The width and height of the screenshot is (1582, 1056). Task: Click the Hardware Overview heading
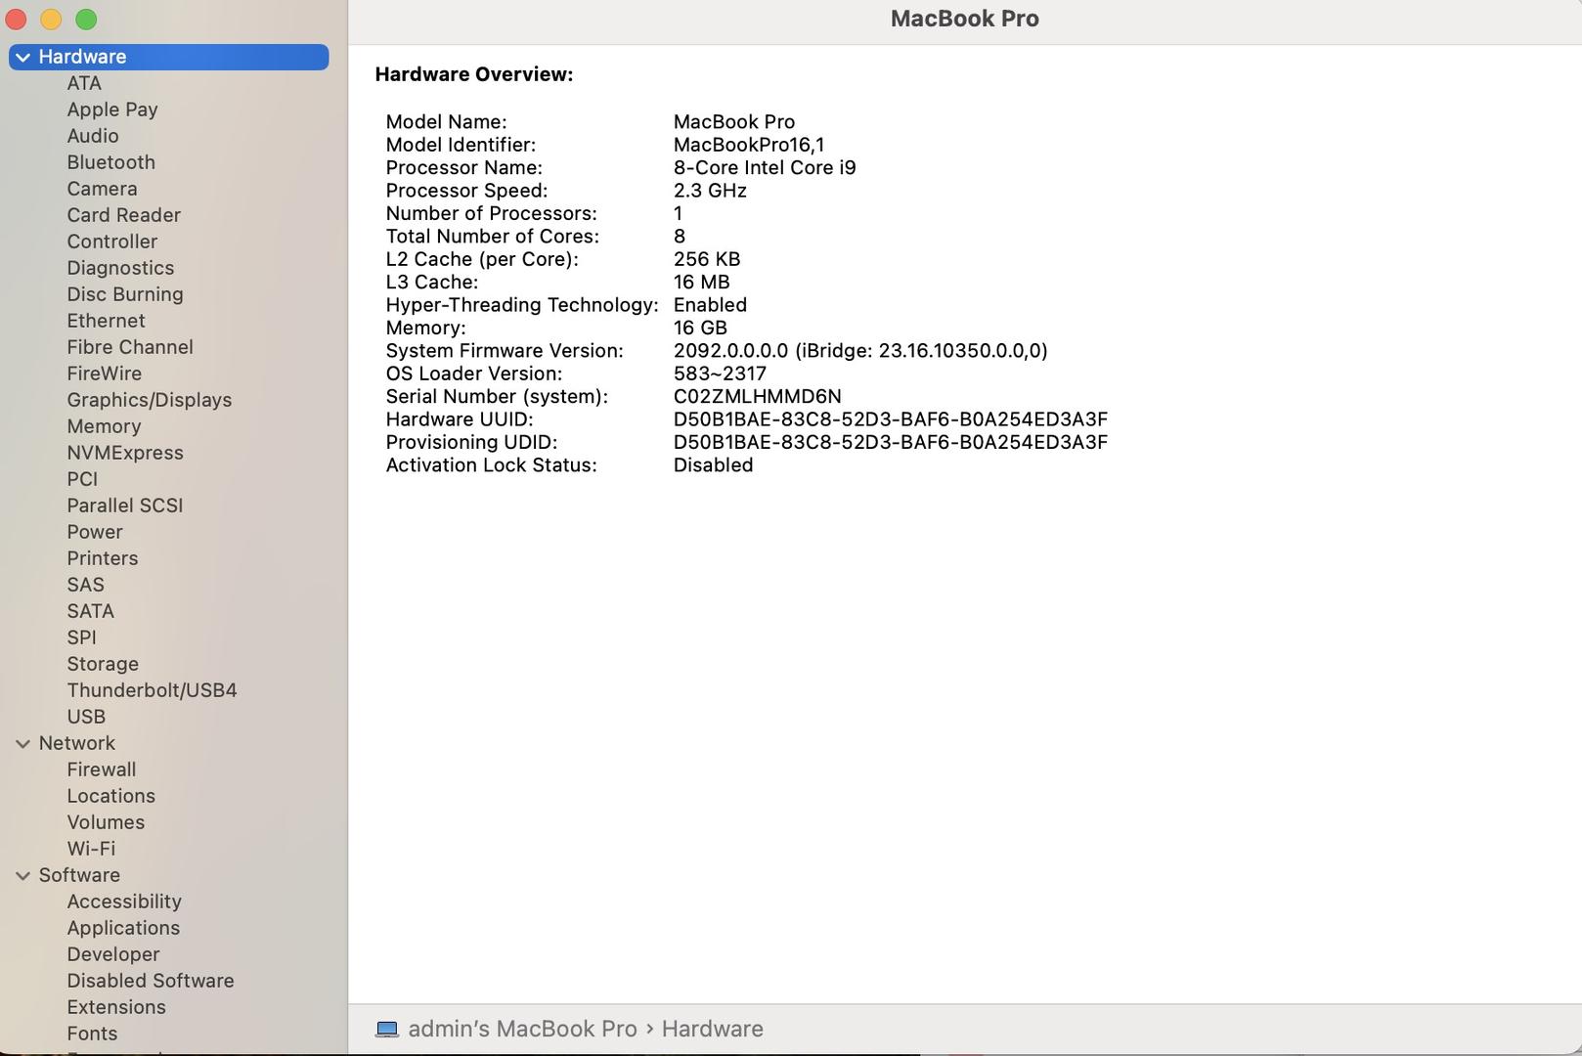tap(473, 74)
